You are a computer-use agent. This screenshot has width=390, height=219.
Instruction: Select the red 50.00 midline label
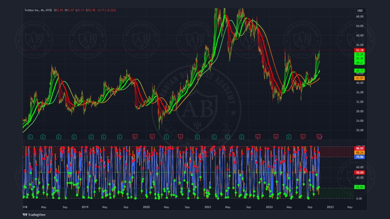coord(360,172)
